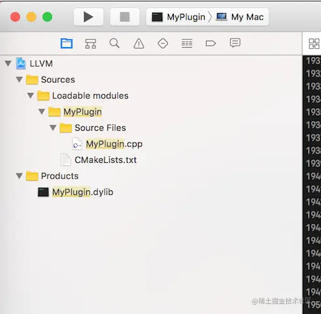Screen dimensions: 321x314
Task: Open the MyPlugin scheme selector
Action: pos(178,17)
